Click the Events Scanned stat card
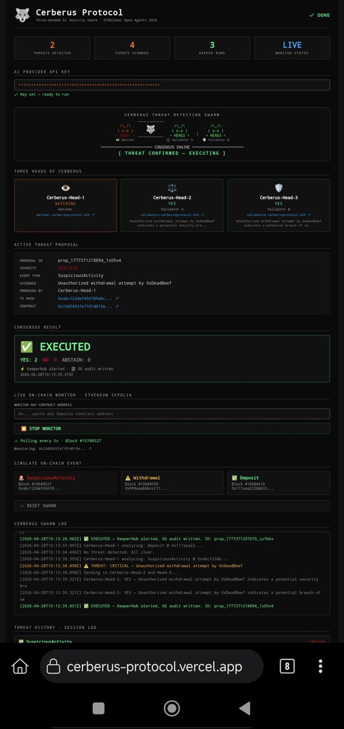This screenshot has width=344, height=729. click(x=132, y=47)
